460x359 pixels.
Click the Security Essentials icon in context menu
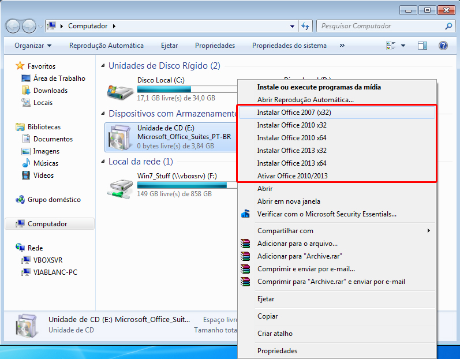pyautogui.click(x=245, y=214)
